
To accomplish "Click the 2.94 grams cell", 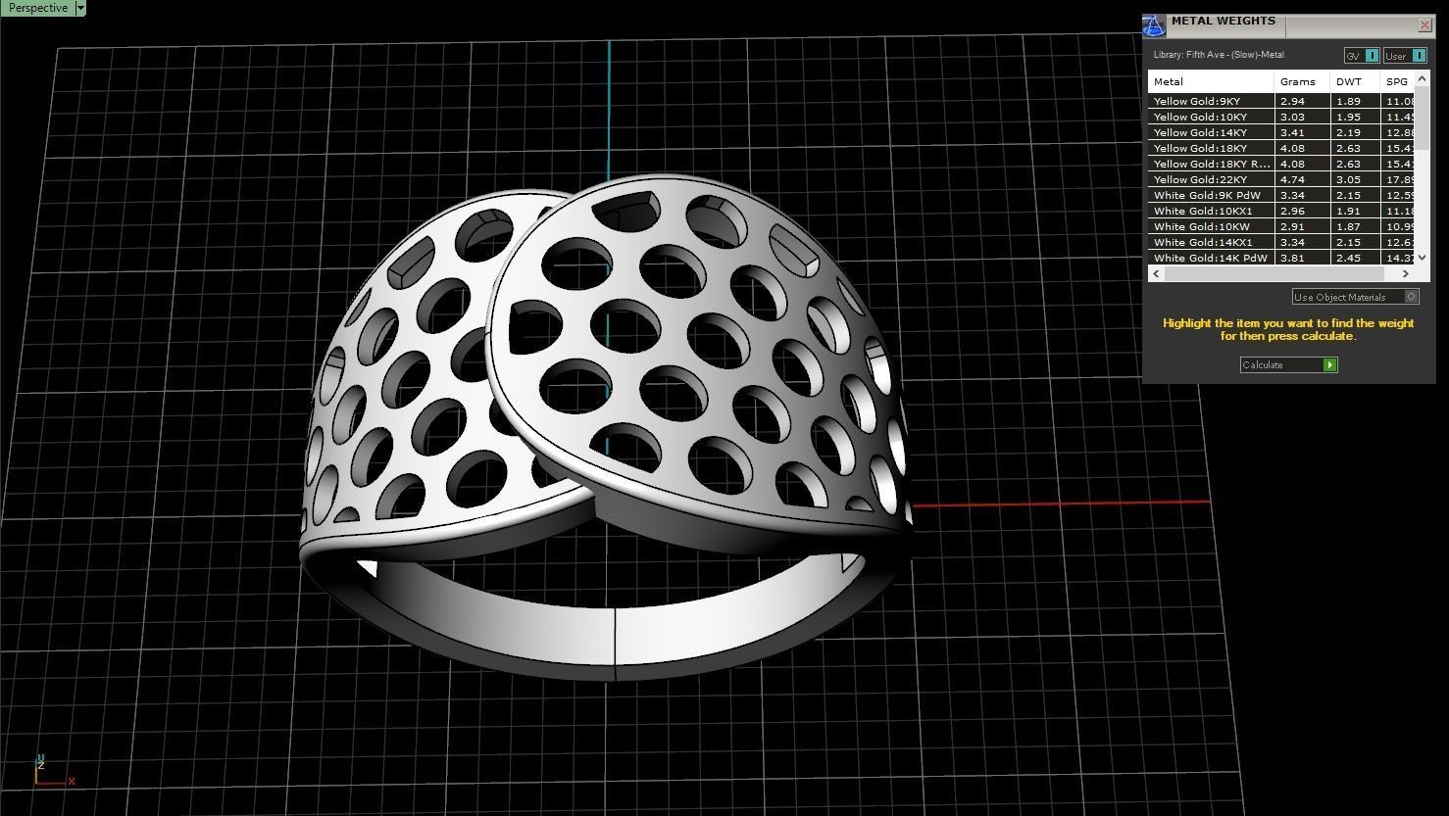I will 1302,101.
